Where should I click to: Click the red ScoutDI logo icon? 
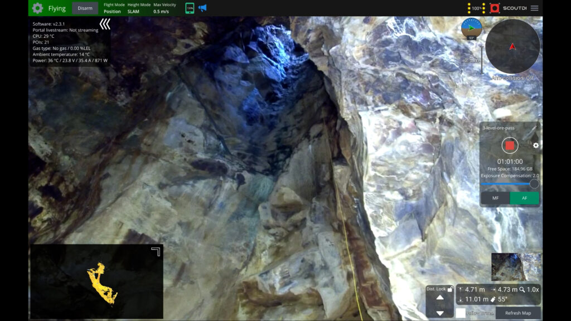494,8
